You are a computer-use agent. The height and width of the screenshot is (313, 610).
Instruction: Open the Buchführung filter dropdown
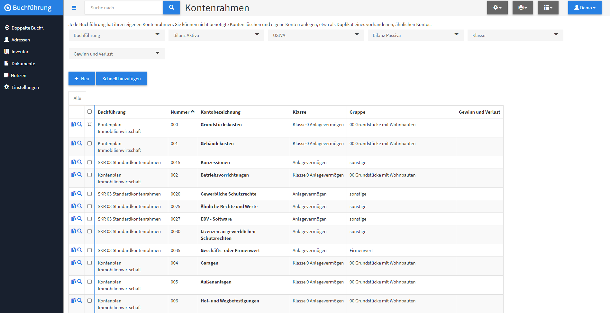click(117, 35)
